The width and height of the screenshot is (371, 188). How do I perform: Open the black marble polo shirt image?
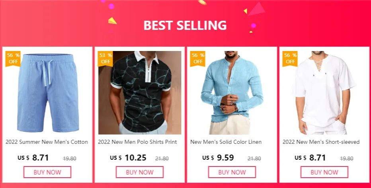(x=140, y=92)
